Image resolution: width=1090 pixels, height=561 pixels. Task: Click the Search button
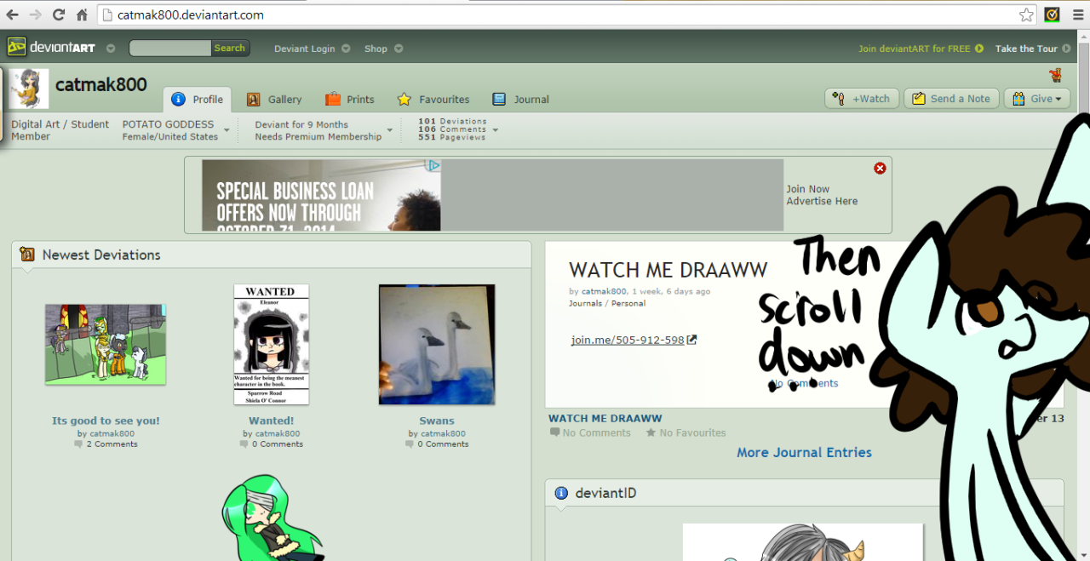tap(230, 49)
